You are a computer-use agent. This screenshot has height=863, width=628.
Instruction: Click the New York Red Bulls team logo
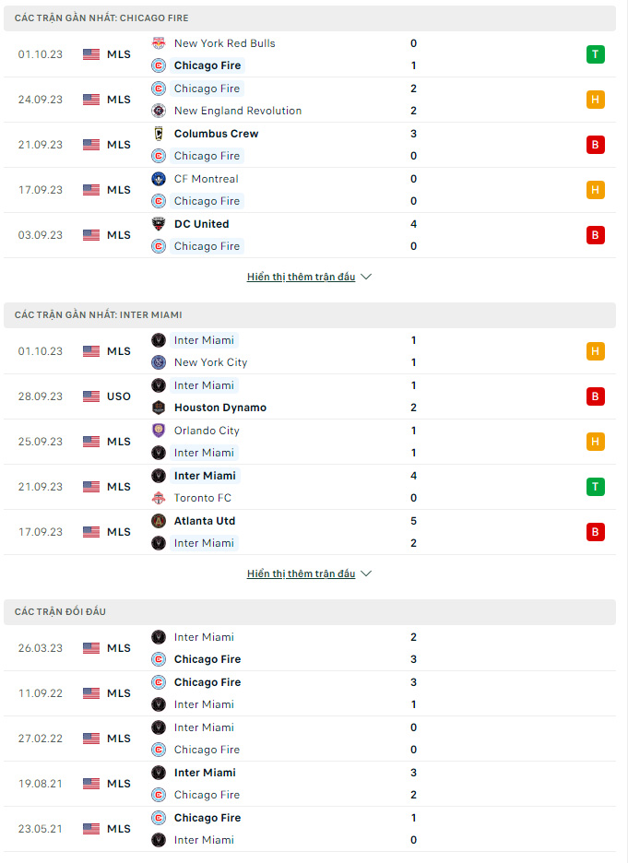159,43
